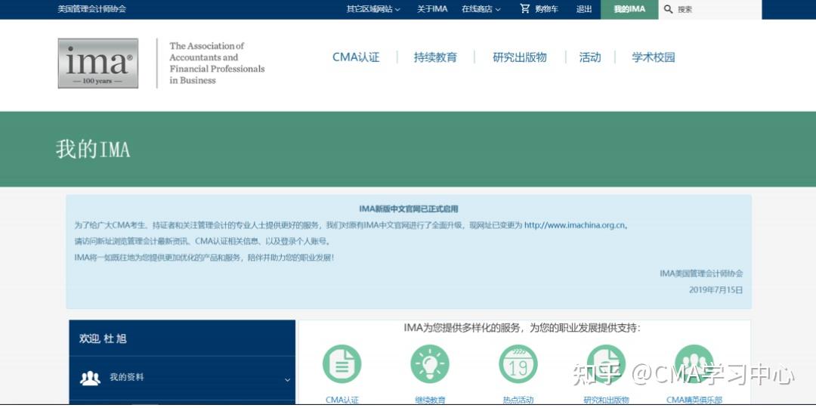Open the 关于IMA top menu item
This screenshot has height=408, width=816.
(x=432, y=9)
